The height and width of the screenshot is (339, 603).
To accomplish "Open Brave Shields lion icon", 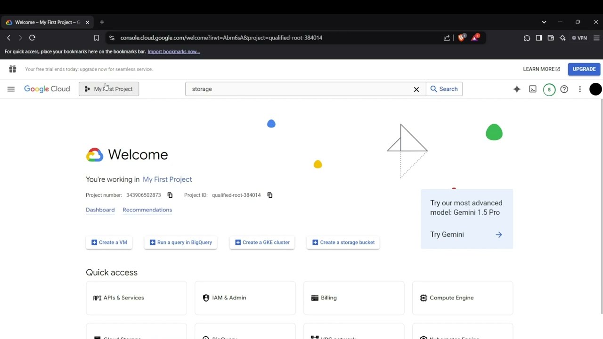I will point(461,38).
